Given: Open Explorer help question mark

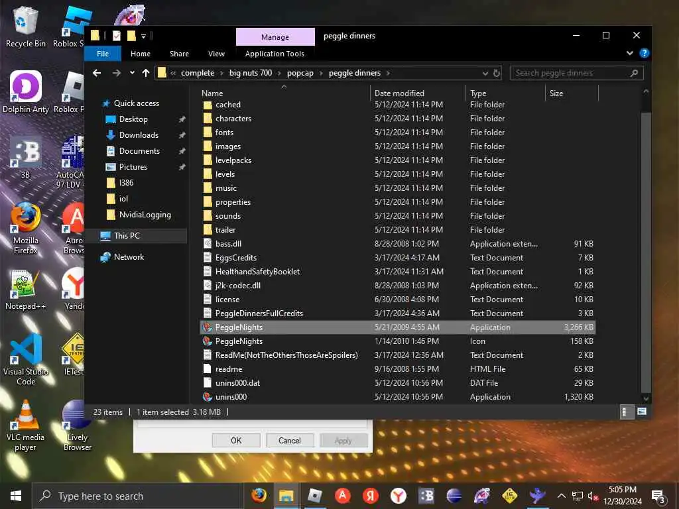Looking at the screenshot, I should point(644,53).
